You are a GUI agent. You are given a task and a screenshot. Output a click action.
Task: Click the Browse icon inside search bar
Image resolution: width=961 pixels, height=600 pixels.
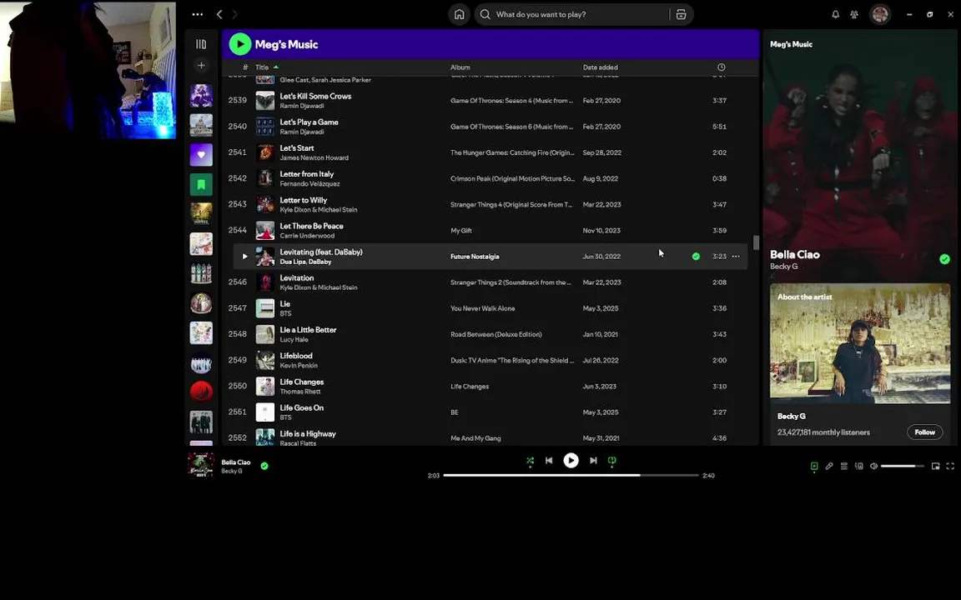tap(681, 15)
